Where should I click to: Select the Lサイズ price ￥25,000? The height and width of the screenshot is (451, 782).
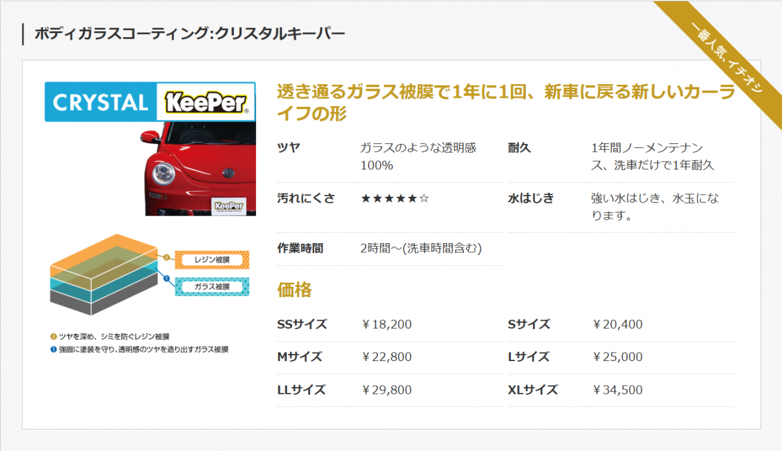tap(617, 356)
